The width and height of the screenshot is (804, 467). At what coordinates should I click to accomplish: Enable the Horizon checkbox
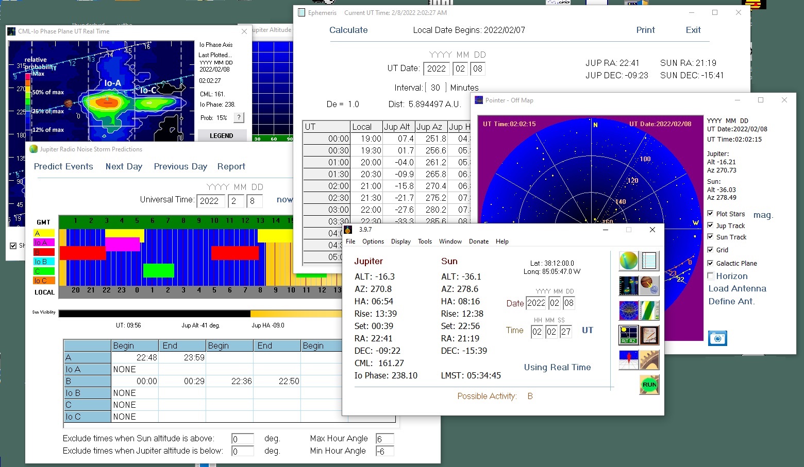tap(710, 275)
